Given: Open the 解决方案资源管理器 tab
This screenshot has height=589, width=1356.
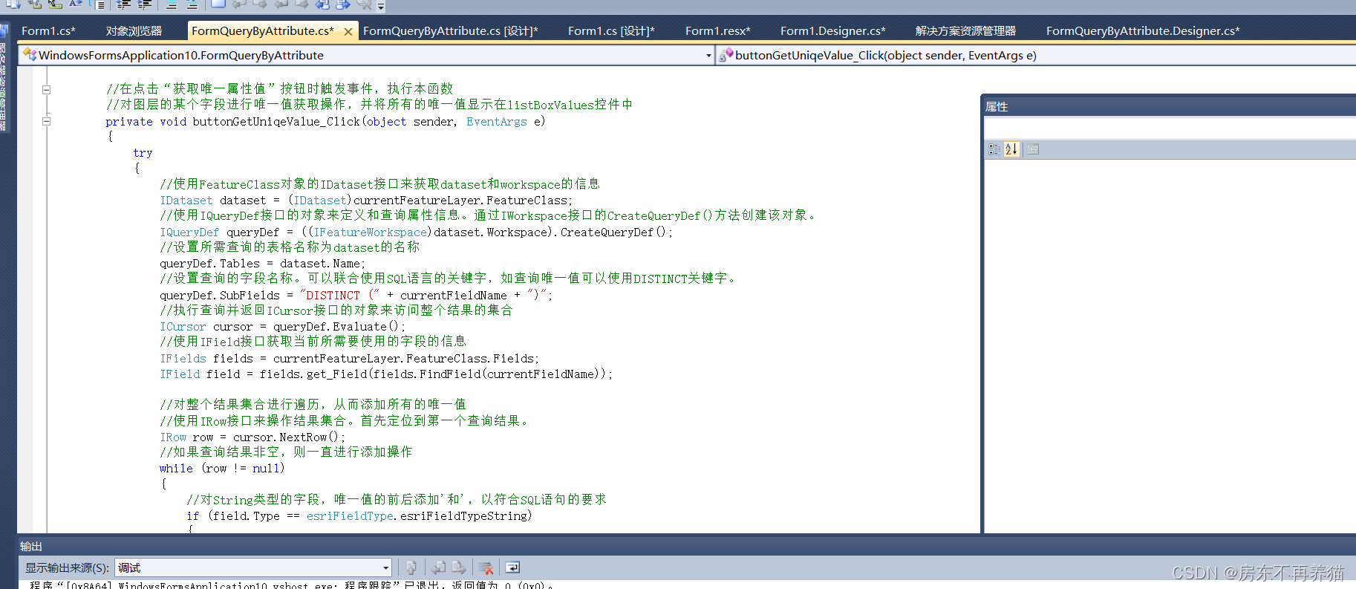Looking at the screenshot, I should coord(965,31).
